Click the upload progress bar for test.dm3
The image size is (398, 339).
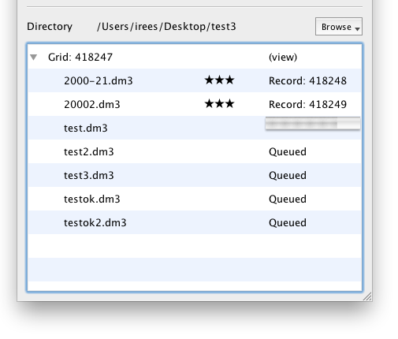313,123
